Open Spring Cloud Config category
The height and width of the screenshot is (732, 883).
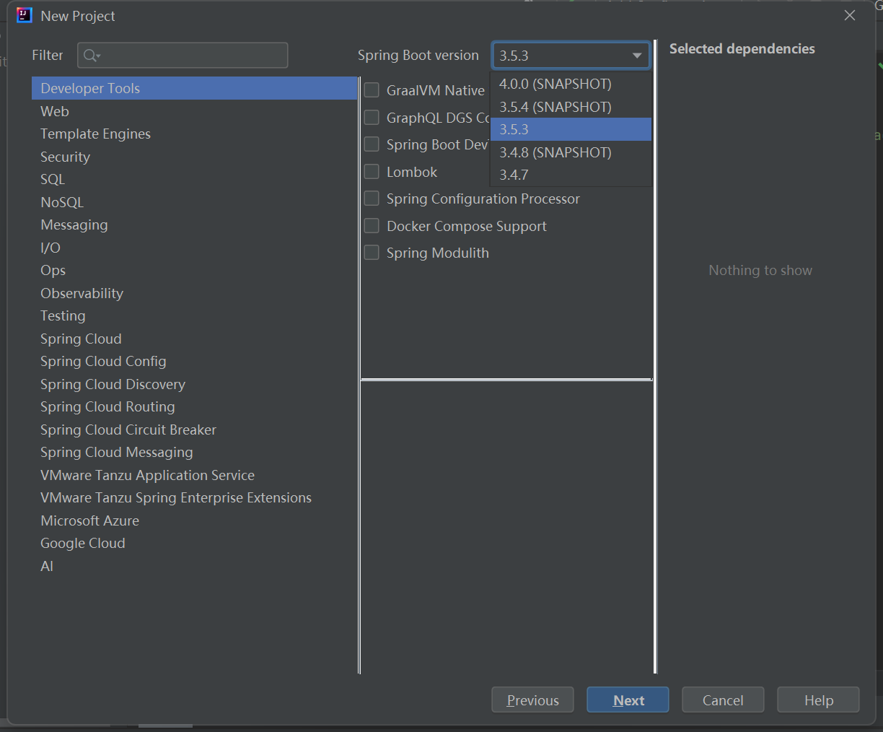194,361
